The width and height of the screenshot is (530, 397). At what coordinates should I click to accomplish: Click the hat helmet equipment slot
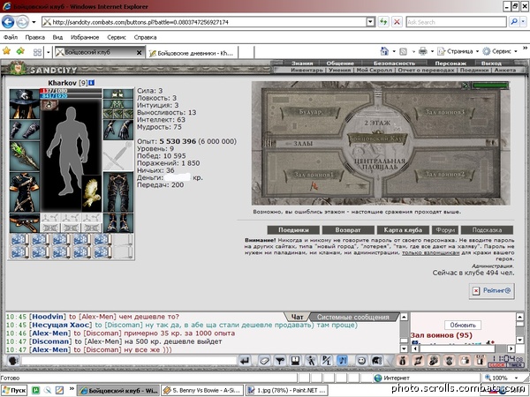click(25, 103)
